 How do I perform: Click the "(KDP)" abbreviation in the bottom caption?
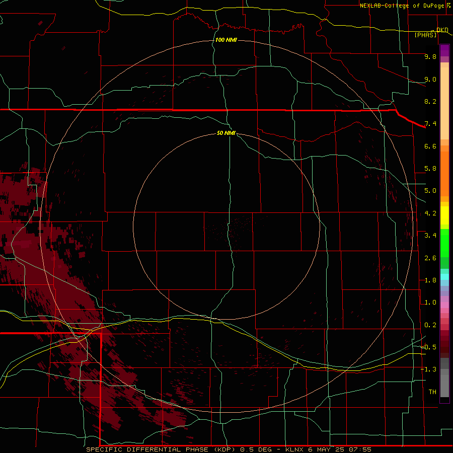(x=225, y=449)
